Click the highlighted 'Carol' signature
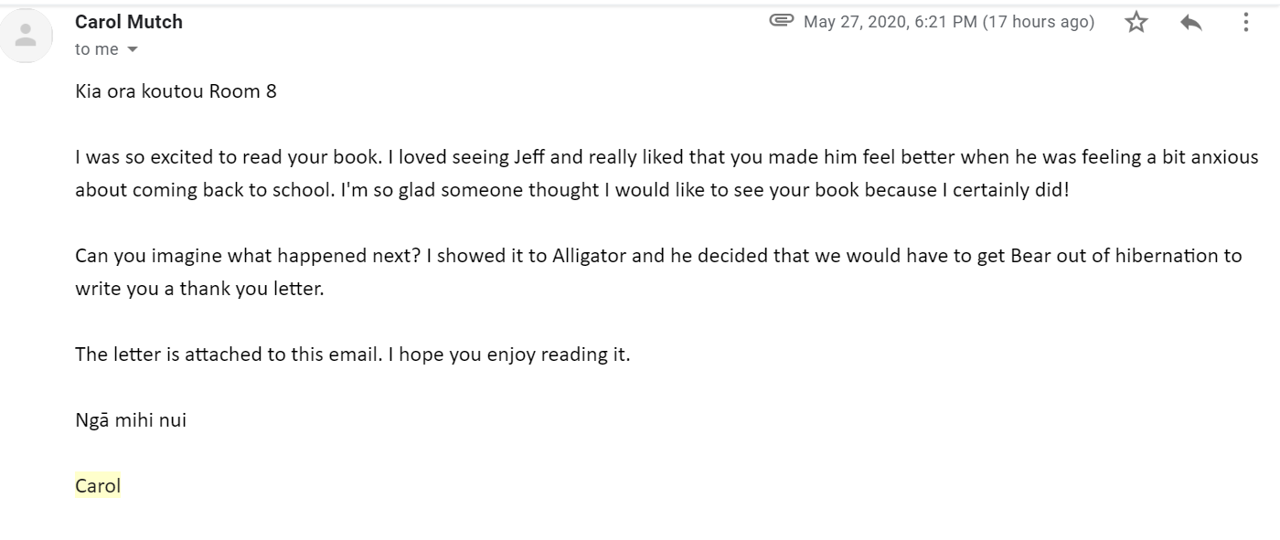1280x540 pixels. coord(98,486)
